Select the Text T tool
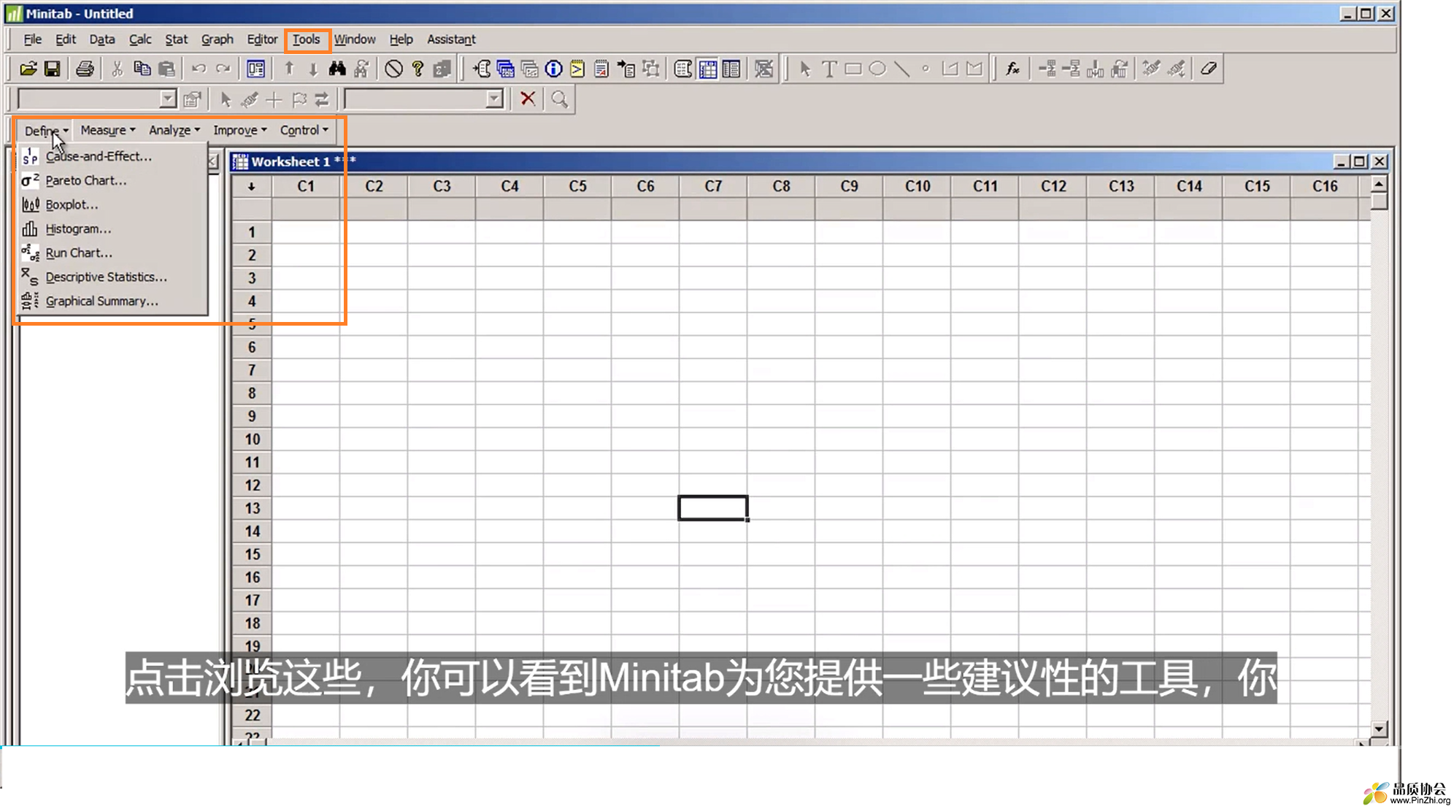This screenshot has height=809, width=1454. (x=829, y=69)
